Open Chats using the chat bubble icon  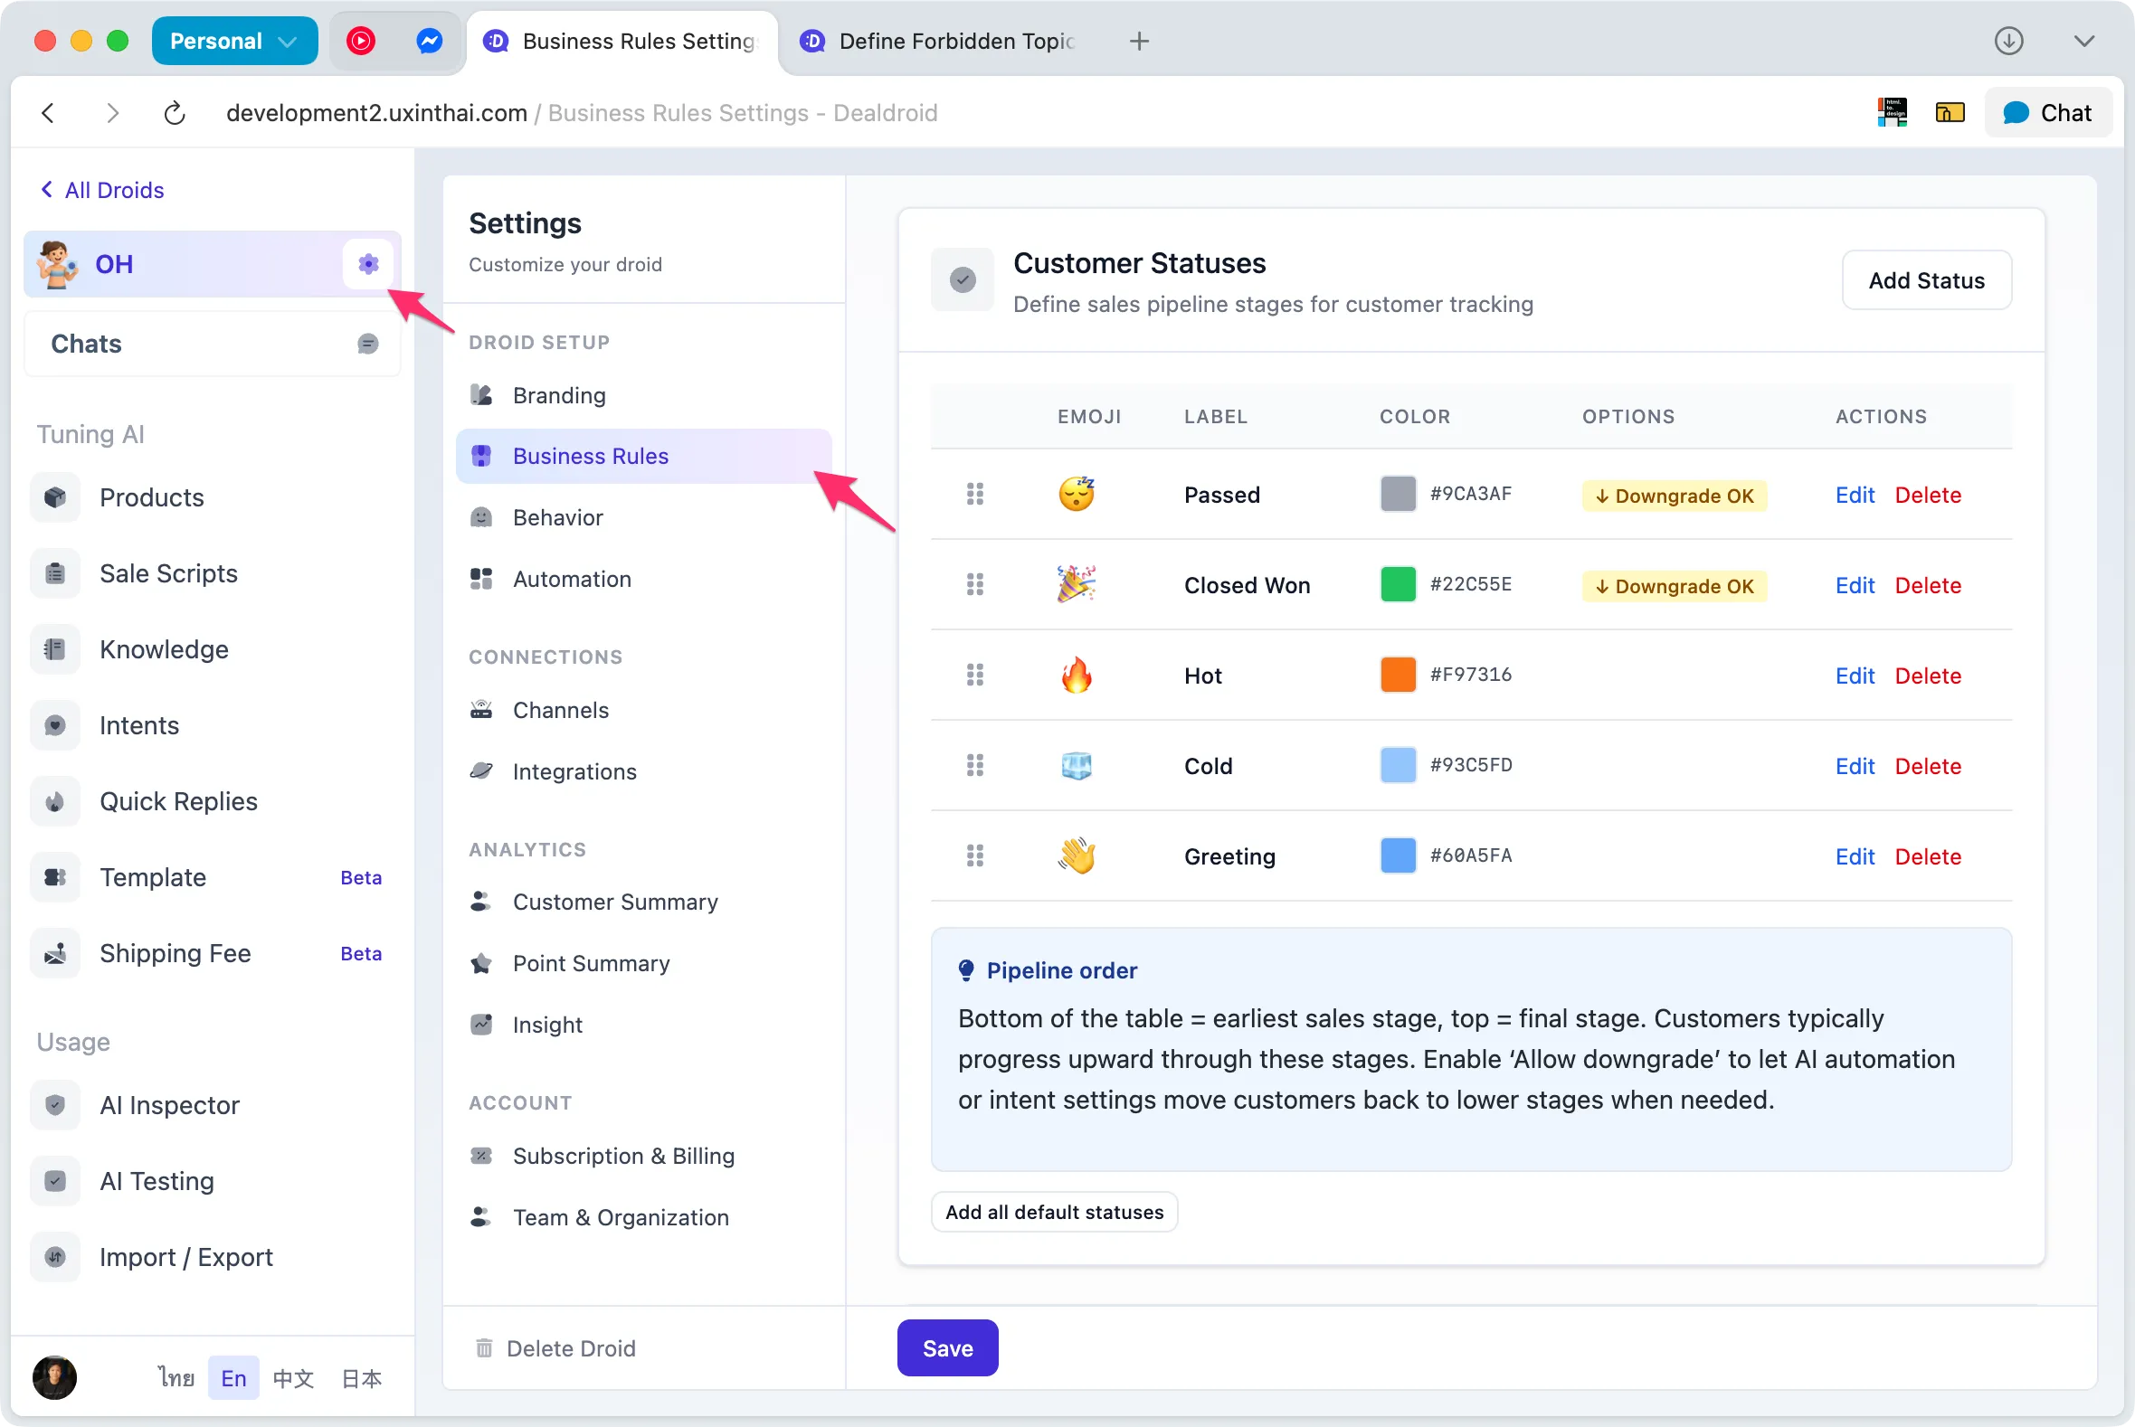(x=368, y=343)
